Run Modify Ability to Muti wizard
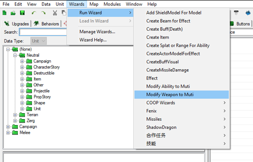The width and height of the screenshot is (253, 162). (182, 86)
